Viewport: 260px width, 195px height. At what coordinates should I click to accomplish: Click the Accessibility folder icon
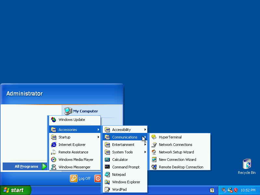pyautogui.click(x=107, y=130)
